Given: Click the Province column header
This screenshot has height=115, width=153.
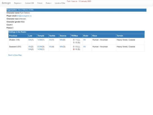Looking at the screenshot, I should tap(18, 36).
